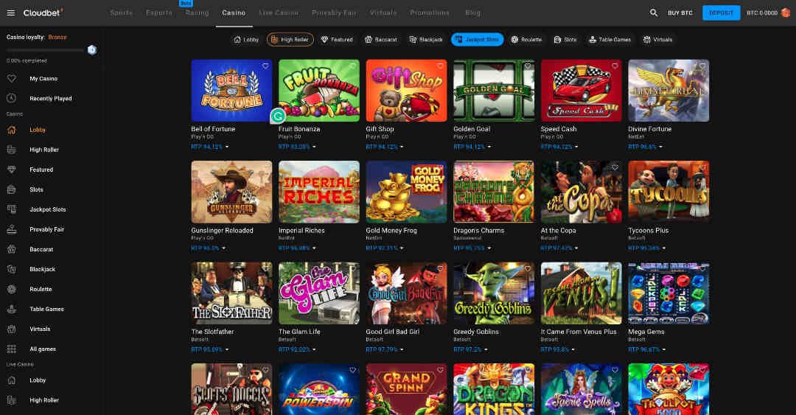Image resolution: width=796 pixels, height=415 pixels.
Task: Open the Promotions top navigation tab
Action: [x=430, y=13]
